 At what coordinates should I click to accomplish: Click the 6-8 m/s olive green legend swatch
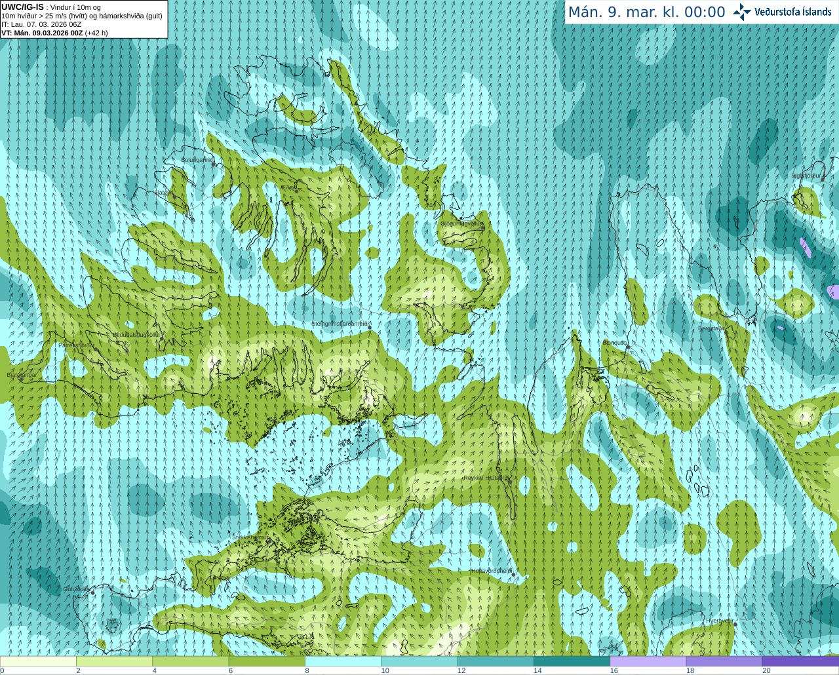(x=267, y=662)
